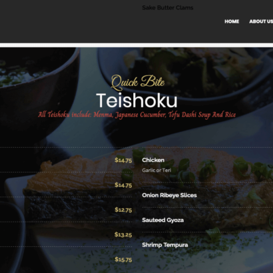Click the $14.75 price beside Chicken
The height and width of the screenshot is (273, 273).
click(x=123, y=160)
